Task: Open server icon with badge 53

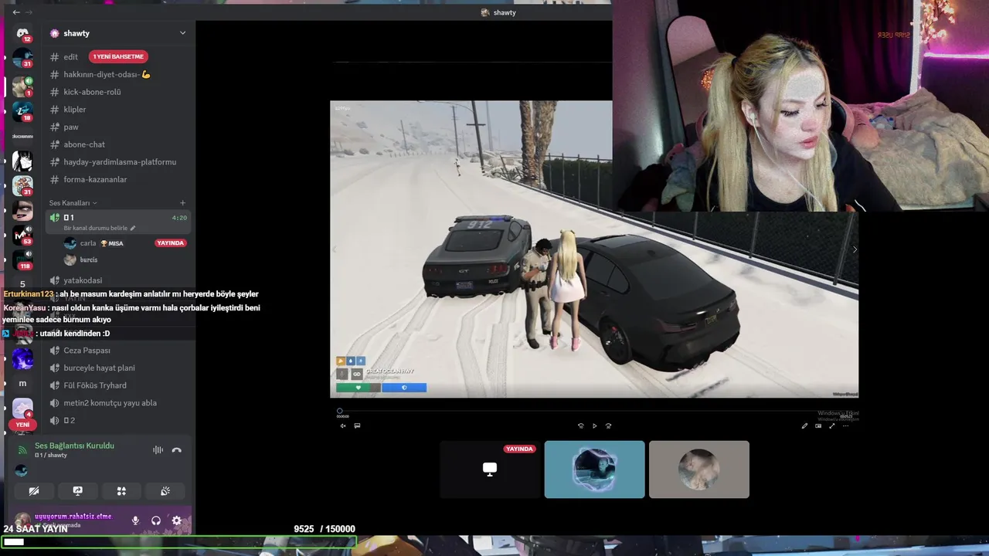Action: tap(22, 235)
